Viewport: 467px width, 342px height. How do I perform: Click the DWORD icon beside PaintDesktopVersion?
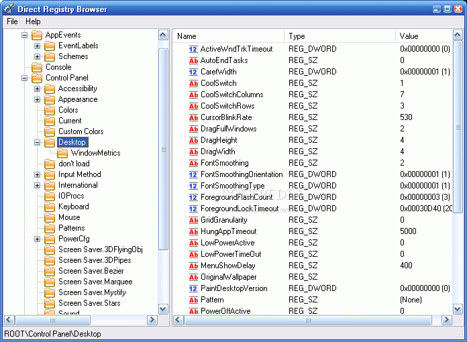coord(193,288)
